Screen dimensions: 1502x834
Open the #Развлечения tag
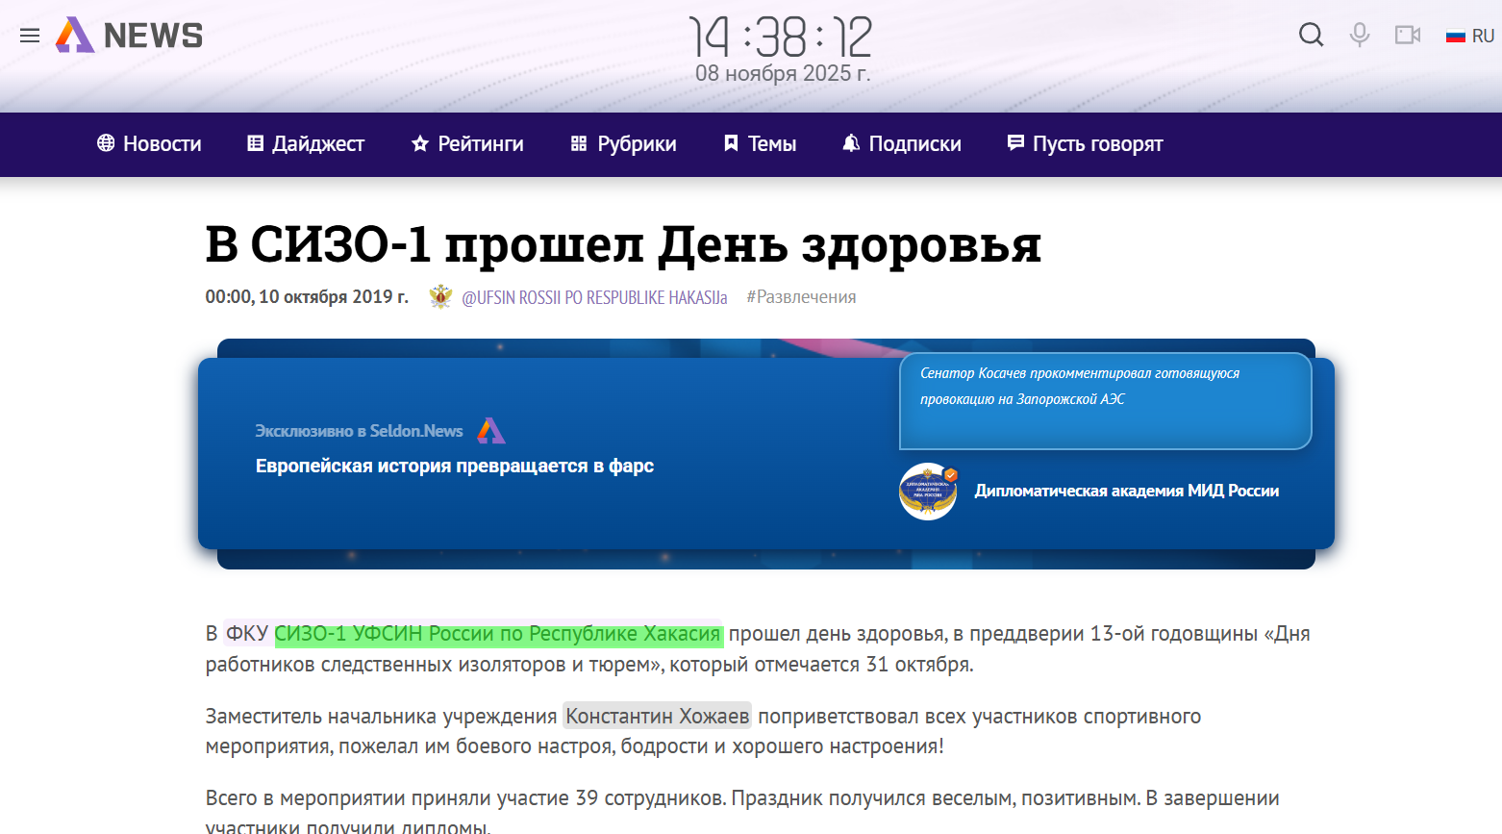(x=802, y=296)
